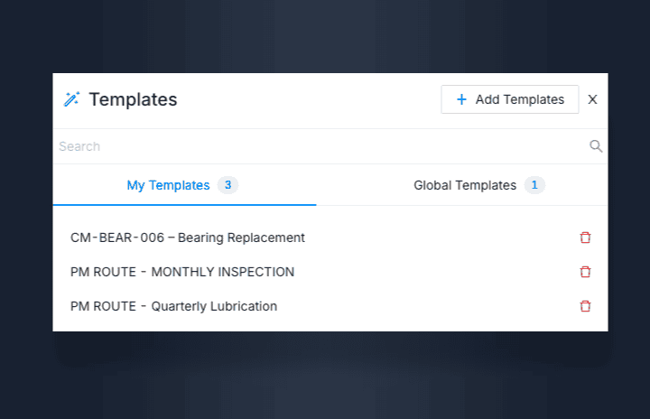Delete the CM-BEAR-006 Bearing Replacement template
This screenshot has width=650, height=419.
pos(585,237)
